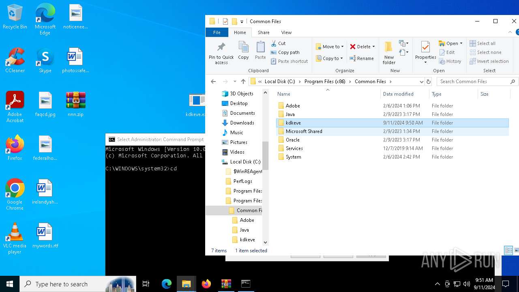
Task: Click Task View button on taskbar
Action: tap(146, 284)
